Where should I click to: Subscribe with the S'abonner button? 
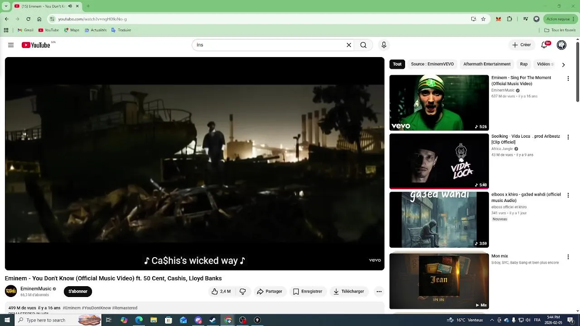[78, 292]
